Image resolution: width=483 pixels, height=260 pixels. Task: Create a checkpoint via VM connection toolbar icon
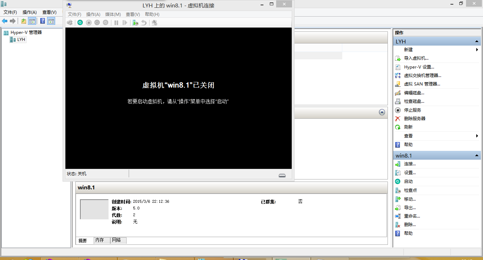[x=135, y=23]
